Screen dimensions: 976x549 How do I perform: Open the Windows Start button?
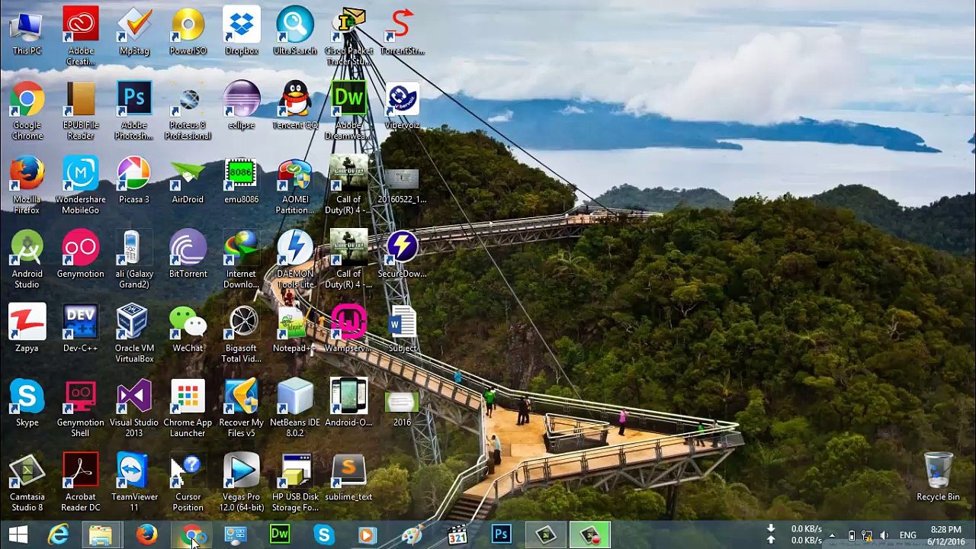pyautogui.click(x=18, y=535)
